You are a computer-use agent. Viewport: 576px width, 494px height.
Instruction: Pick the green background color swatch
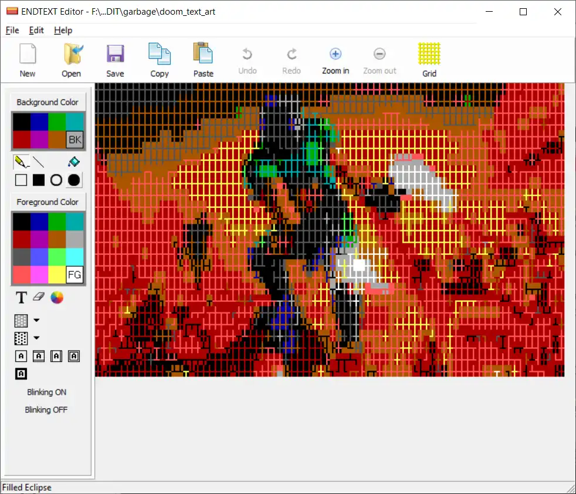click(x=57, y=122)
